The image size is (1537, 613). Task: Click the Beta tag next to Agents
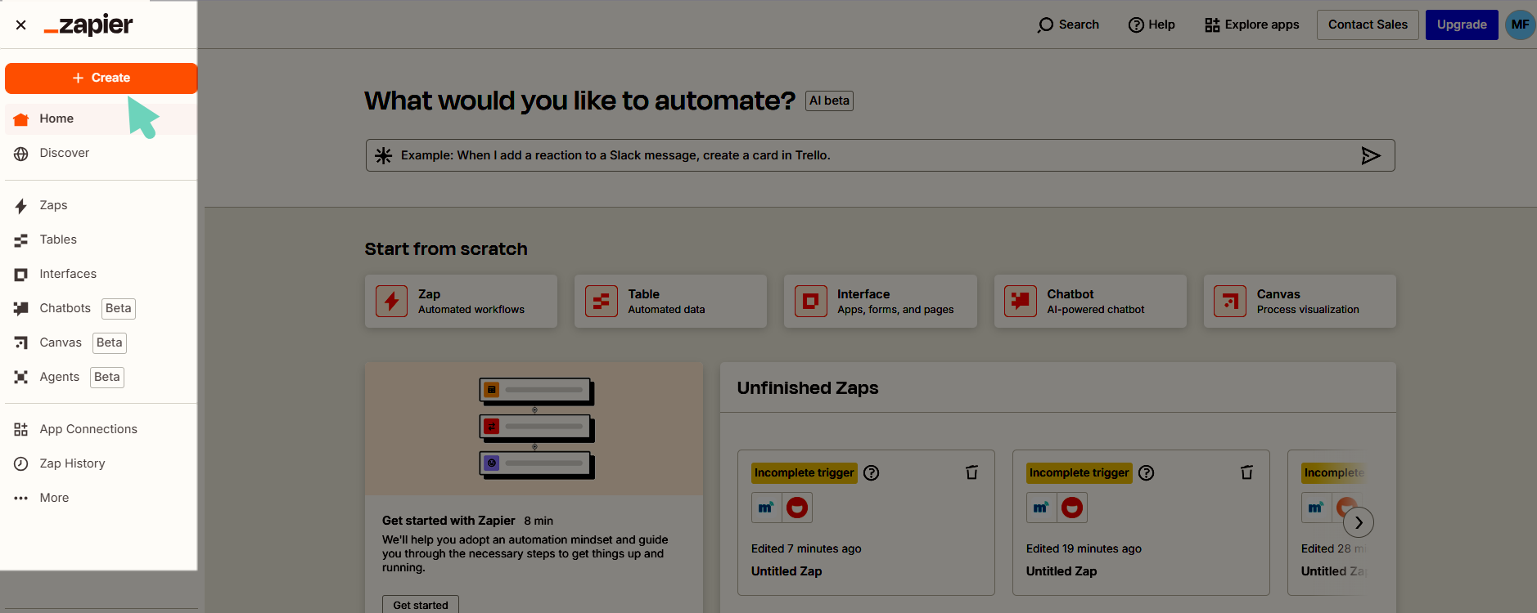coord(107,377)
